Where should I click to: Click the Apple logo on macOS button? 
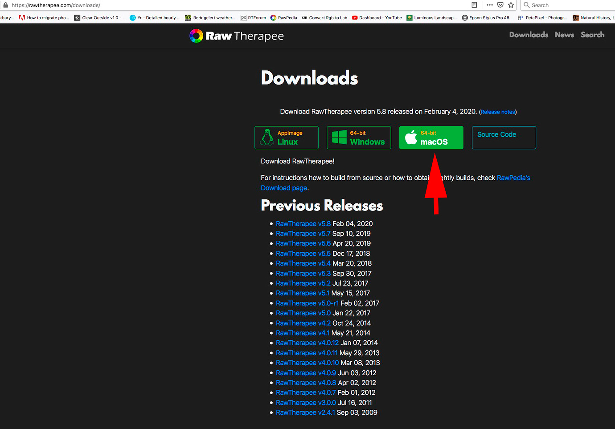click(411, 137)
